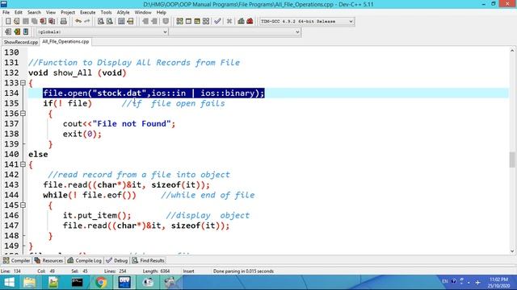Viewport: 517px width, 290px height.
Task: Open the Execute menu
Action: (88, 13)
